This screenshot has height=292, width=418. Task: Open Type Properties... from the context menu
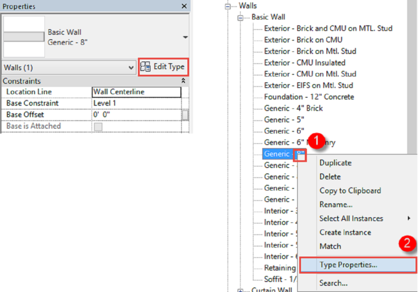358,265
